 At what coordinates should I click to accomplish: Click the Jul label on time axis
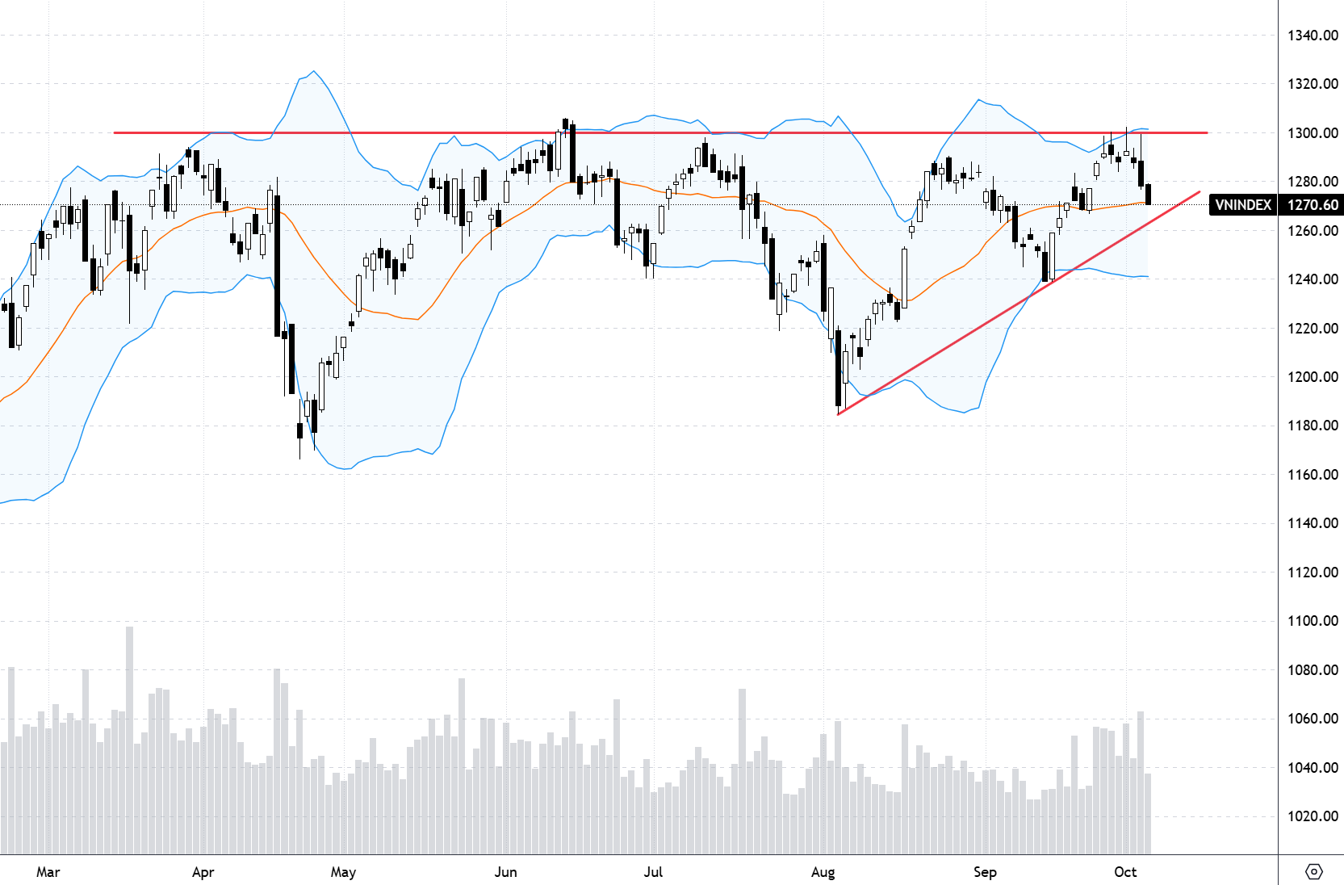[653, 872]
